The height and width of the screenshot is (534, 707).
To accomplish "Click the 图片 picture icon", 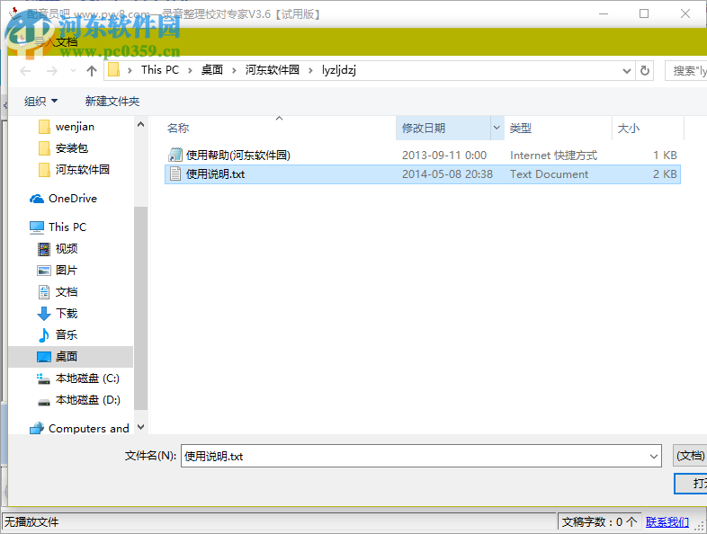I will pos(44,271).
